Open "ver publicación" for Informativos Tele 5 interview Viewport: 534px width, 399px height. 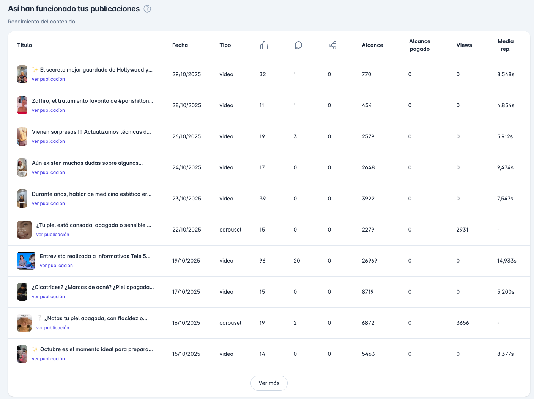[x=56, y=266]
